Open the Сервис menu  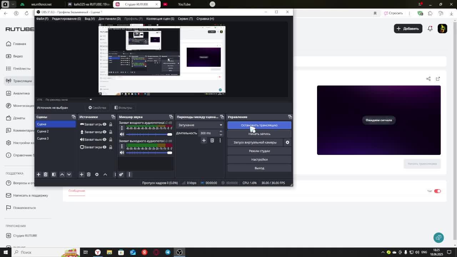(x=185, y=19)
